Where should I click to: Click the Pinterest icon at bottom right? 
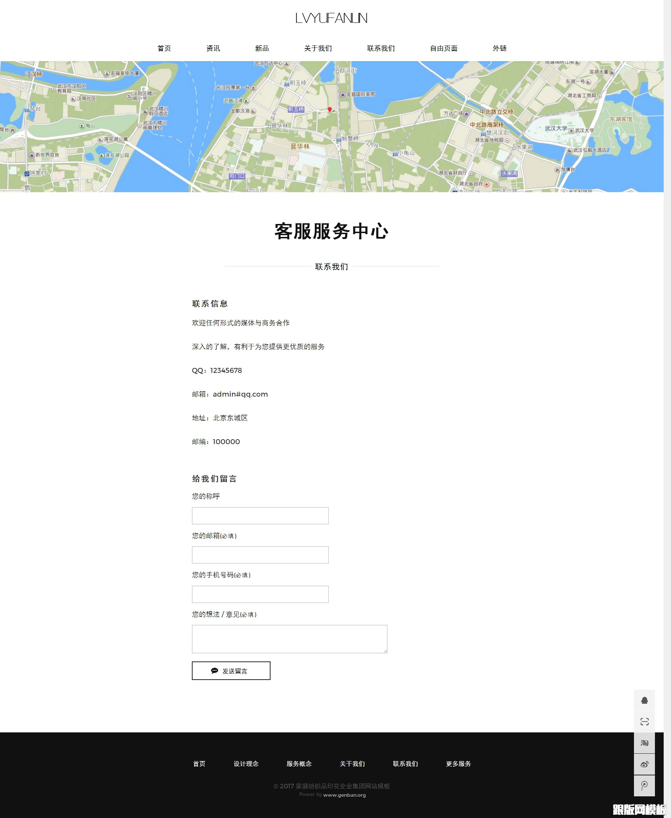[x=645, y=786]
